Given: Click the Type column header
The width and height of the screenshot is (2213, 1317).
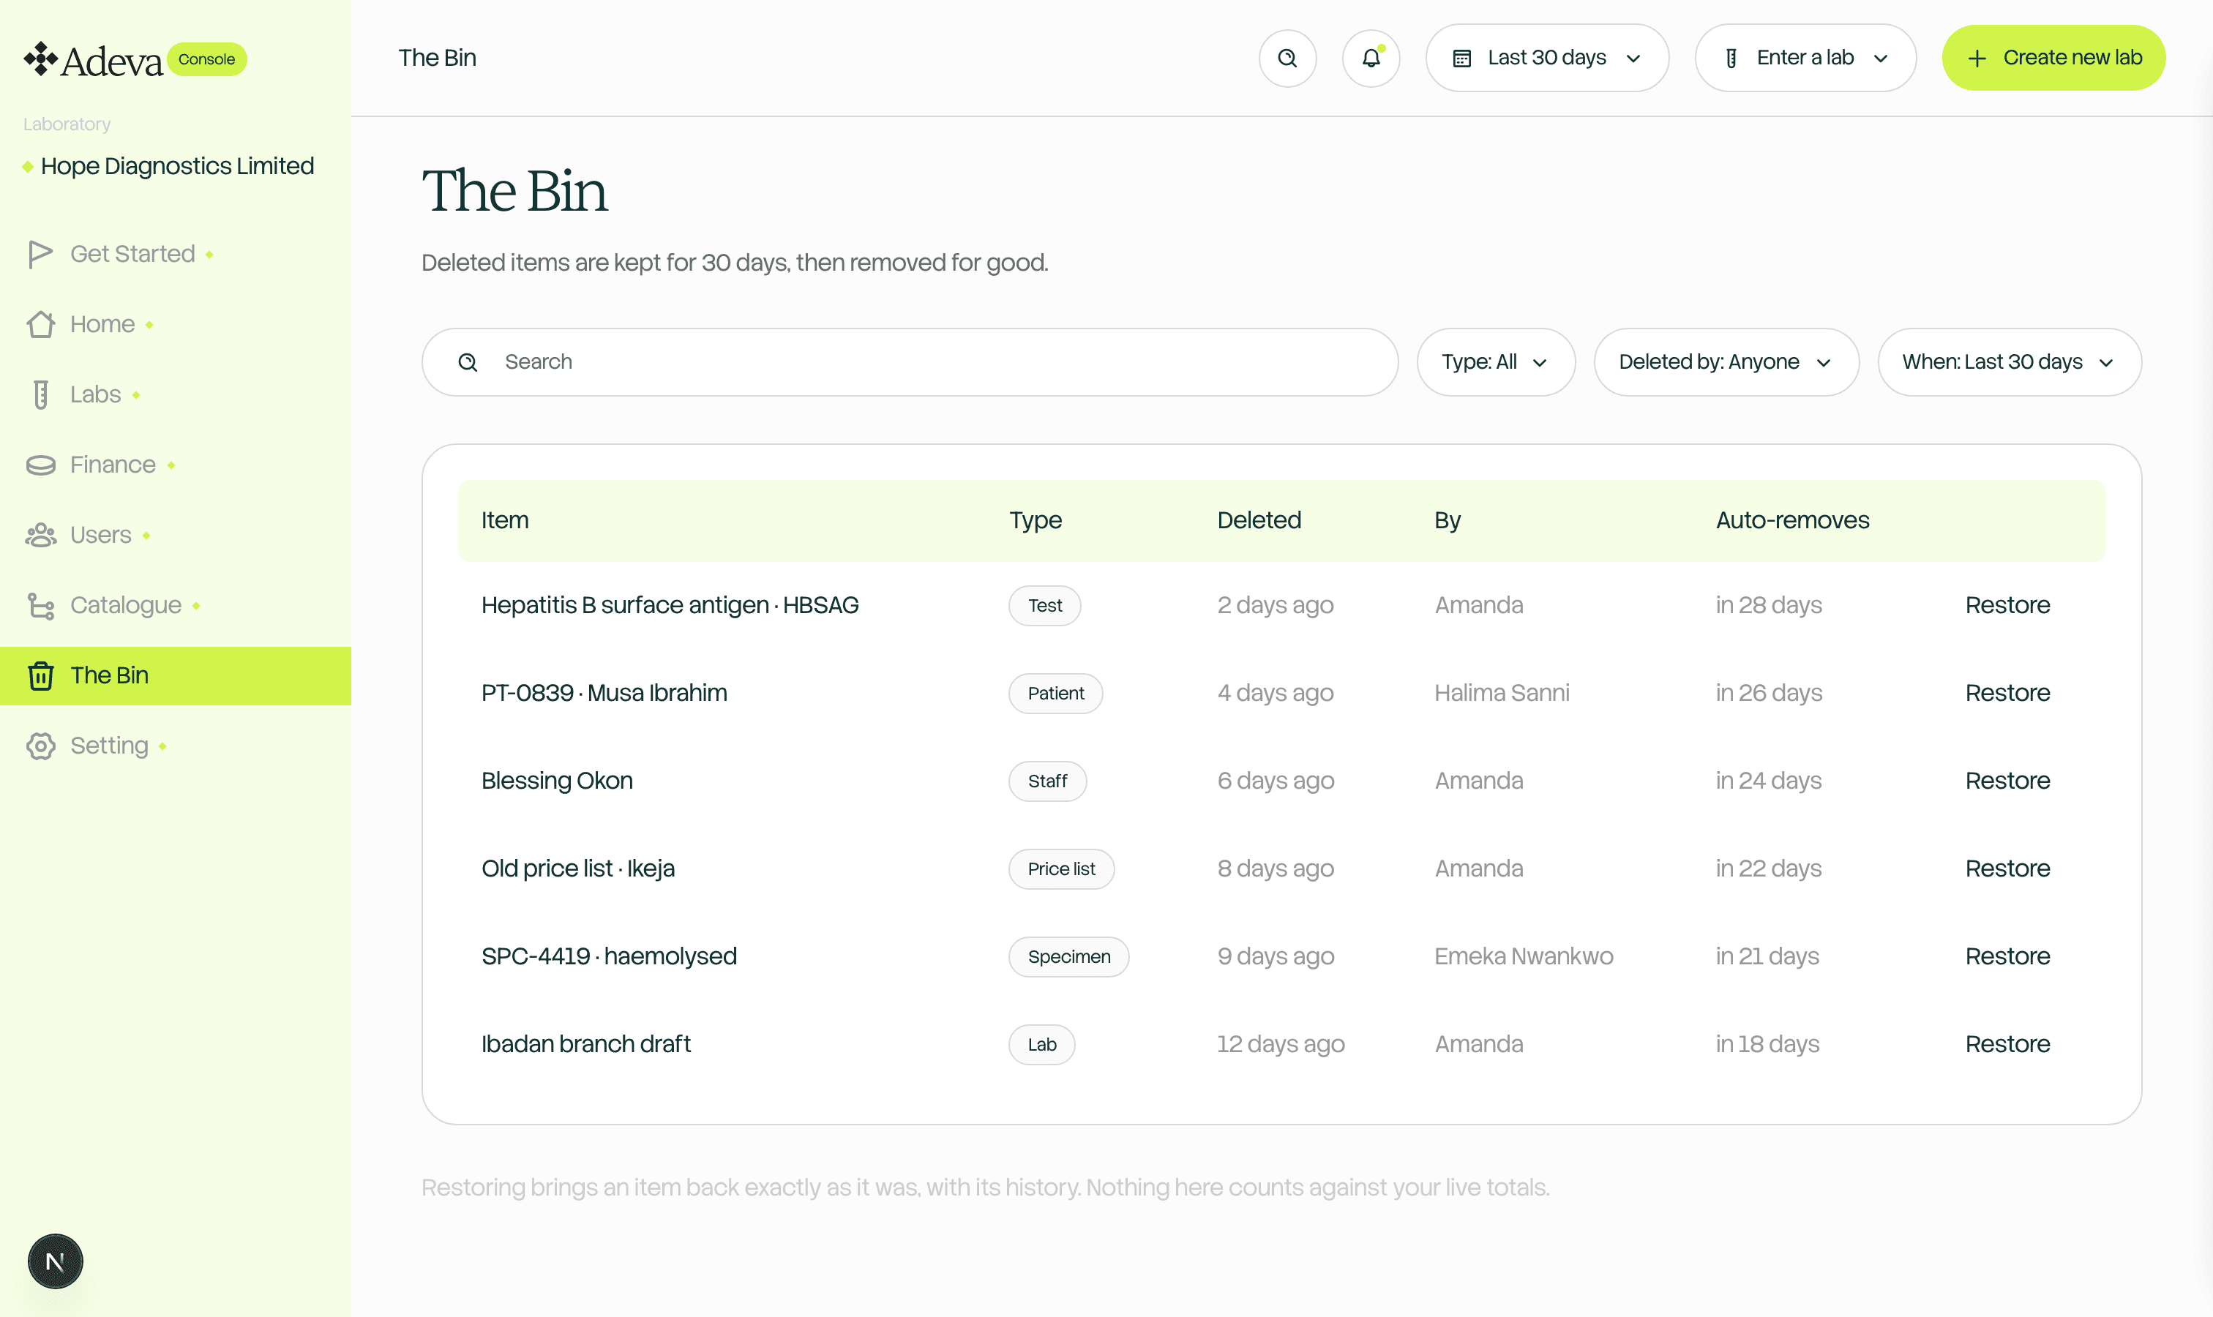Looking at the screenshot, I should (1035, 521).
